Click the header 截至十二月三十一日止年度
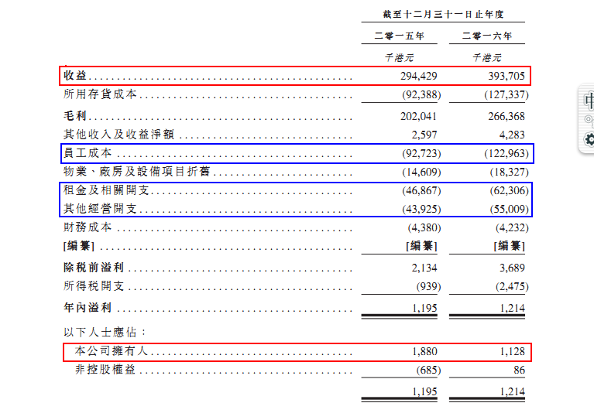Image resolution: width=594 pixels, height=403 pixels. click(443, 15)
